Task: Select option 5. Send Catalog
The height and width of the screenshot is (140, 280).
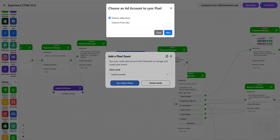Action: pos(191,114)
